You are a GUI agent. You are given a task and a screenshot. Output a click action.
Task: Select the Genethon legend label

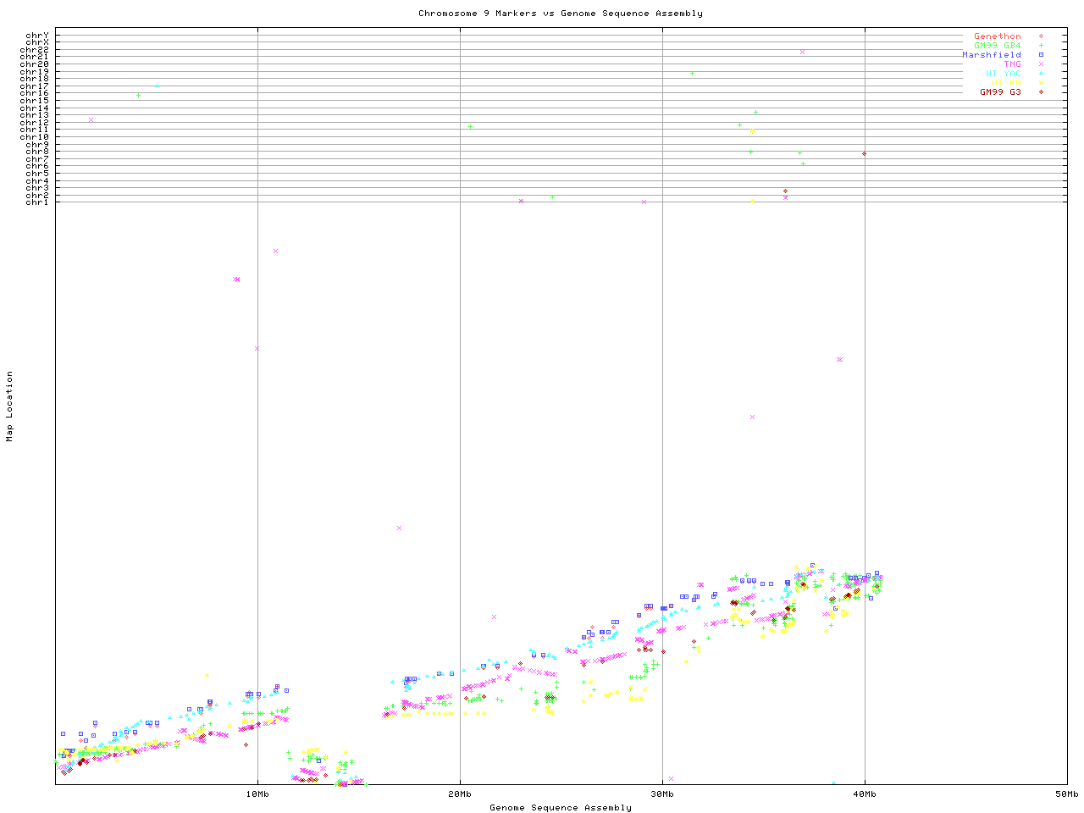click(x=997, y=36)
